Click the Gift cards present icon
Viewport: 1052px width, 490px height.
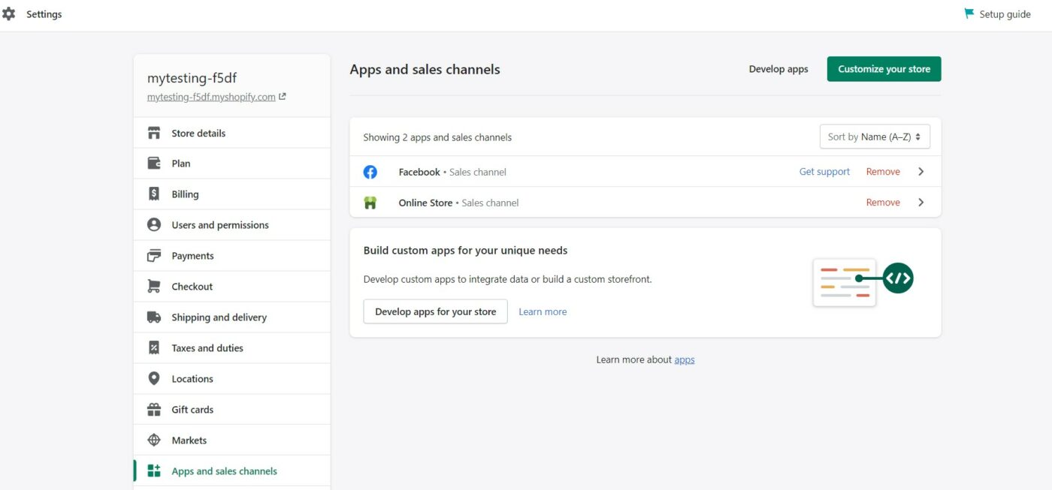coord(154,410)
